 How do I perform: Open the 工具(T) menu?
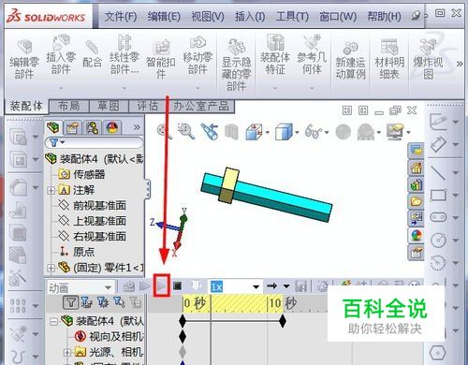pos(292,16)
